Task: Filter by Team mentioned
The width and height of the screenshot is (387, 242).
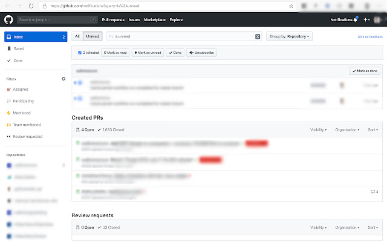Action: 27,125
